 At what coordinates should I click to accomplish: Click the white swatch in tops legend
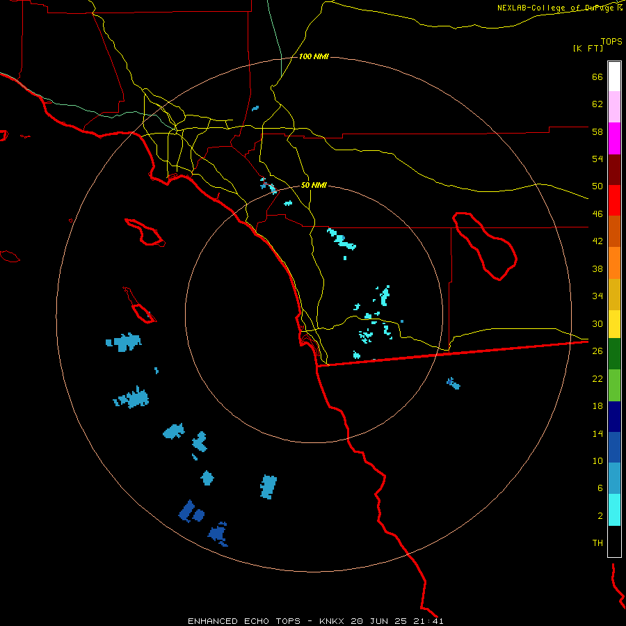[614, 77]
